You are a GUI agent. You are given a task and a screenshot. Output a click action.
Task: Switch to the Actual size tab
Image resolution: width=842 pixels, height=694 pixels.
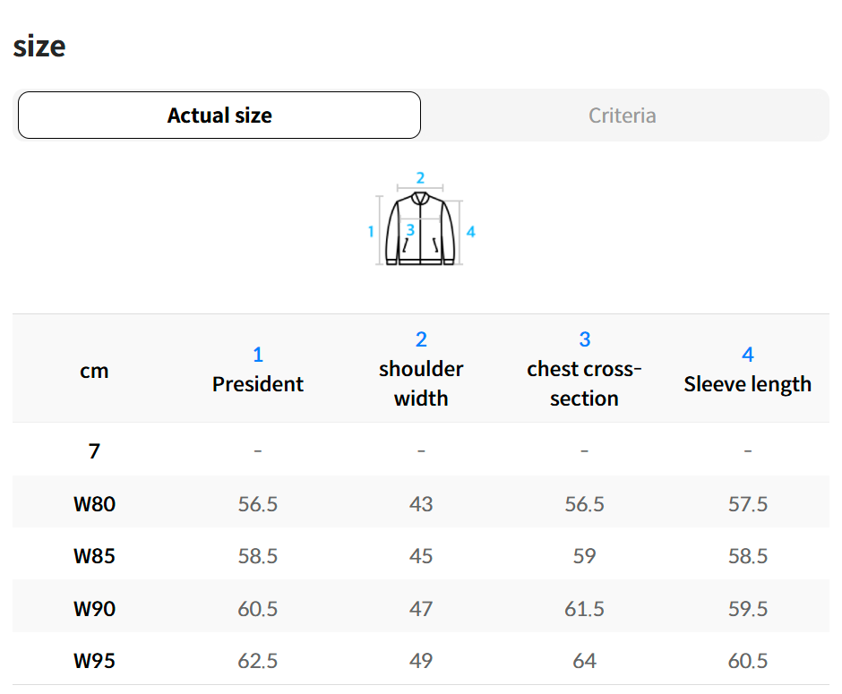click(x=219, y=116)
